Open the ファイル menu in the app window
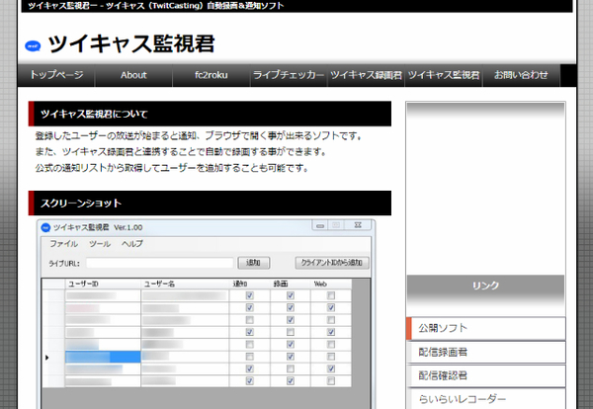Screen dimensions: 593x409 click(63, 243)
